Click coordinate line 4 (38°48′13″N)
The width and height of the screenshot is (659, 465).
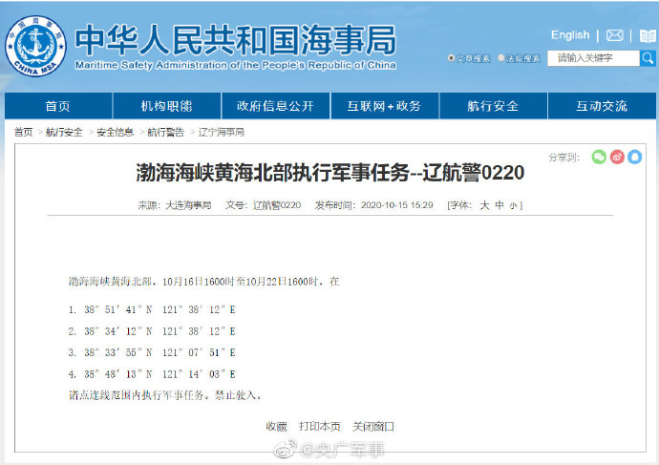[x=152, y=374]
